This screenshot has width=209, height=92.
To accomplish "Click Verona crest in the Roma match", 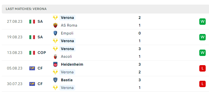I will tap(55, 17).
